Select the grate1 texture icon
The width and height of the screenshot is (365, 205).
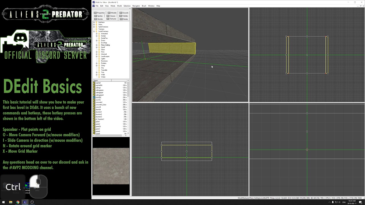(94, 122)
